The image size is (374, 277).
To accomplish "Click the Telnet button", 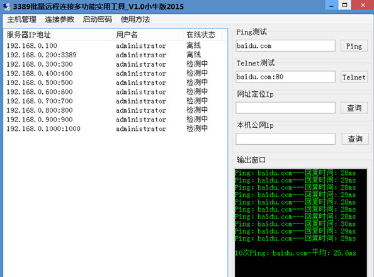I will pyautogui.click(x=354, y=77).
